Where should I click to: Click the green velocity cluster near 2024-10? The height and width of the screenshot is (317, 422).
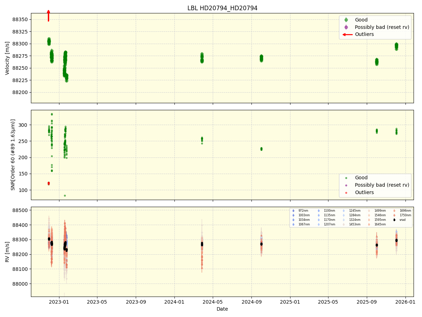tap(261, 58)
